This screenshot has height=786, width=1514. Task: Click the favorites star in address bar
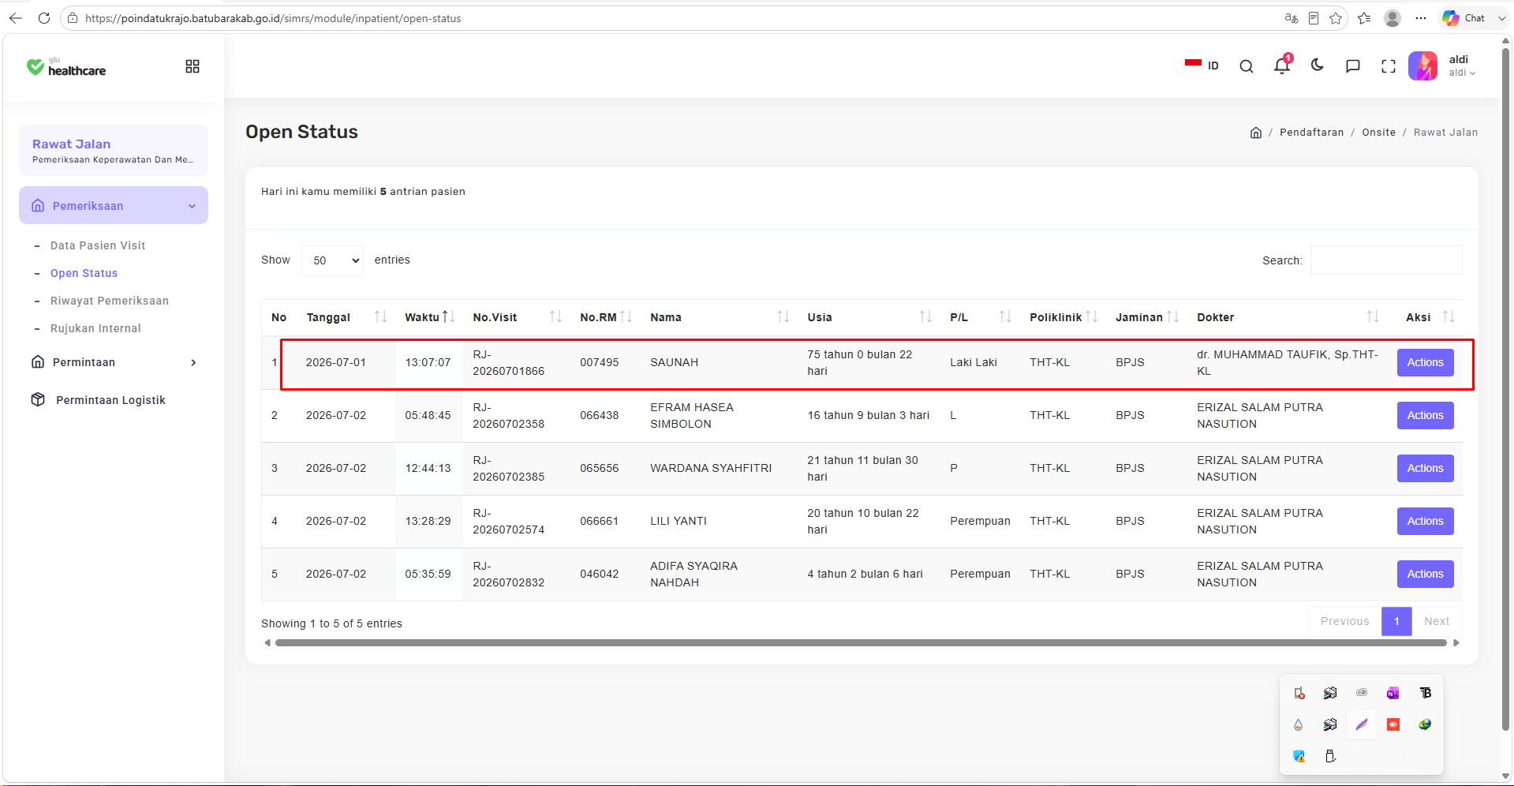pos(1336,18)
